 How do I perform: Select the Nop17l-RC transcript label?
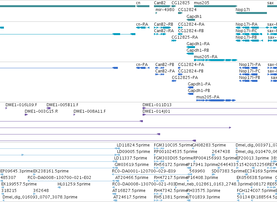pos(246,31)
